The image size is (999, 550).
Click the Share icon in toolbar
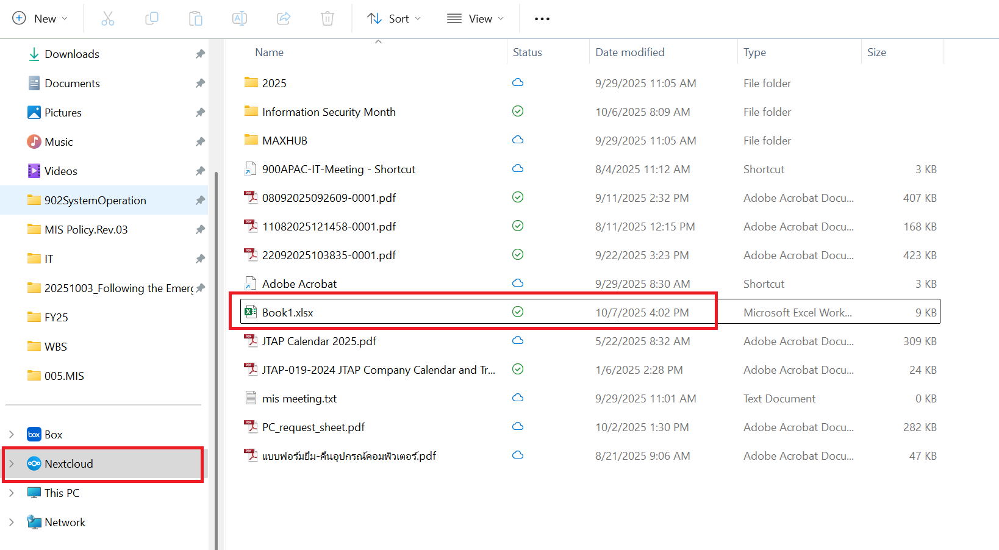click(x=284, y=19)
